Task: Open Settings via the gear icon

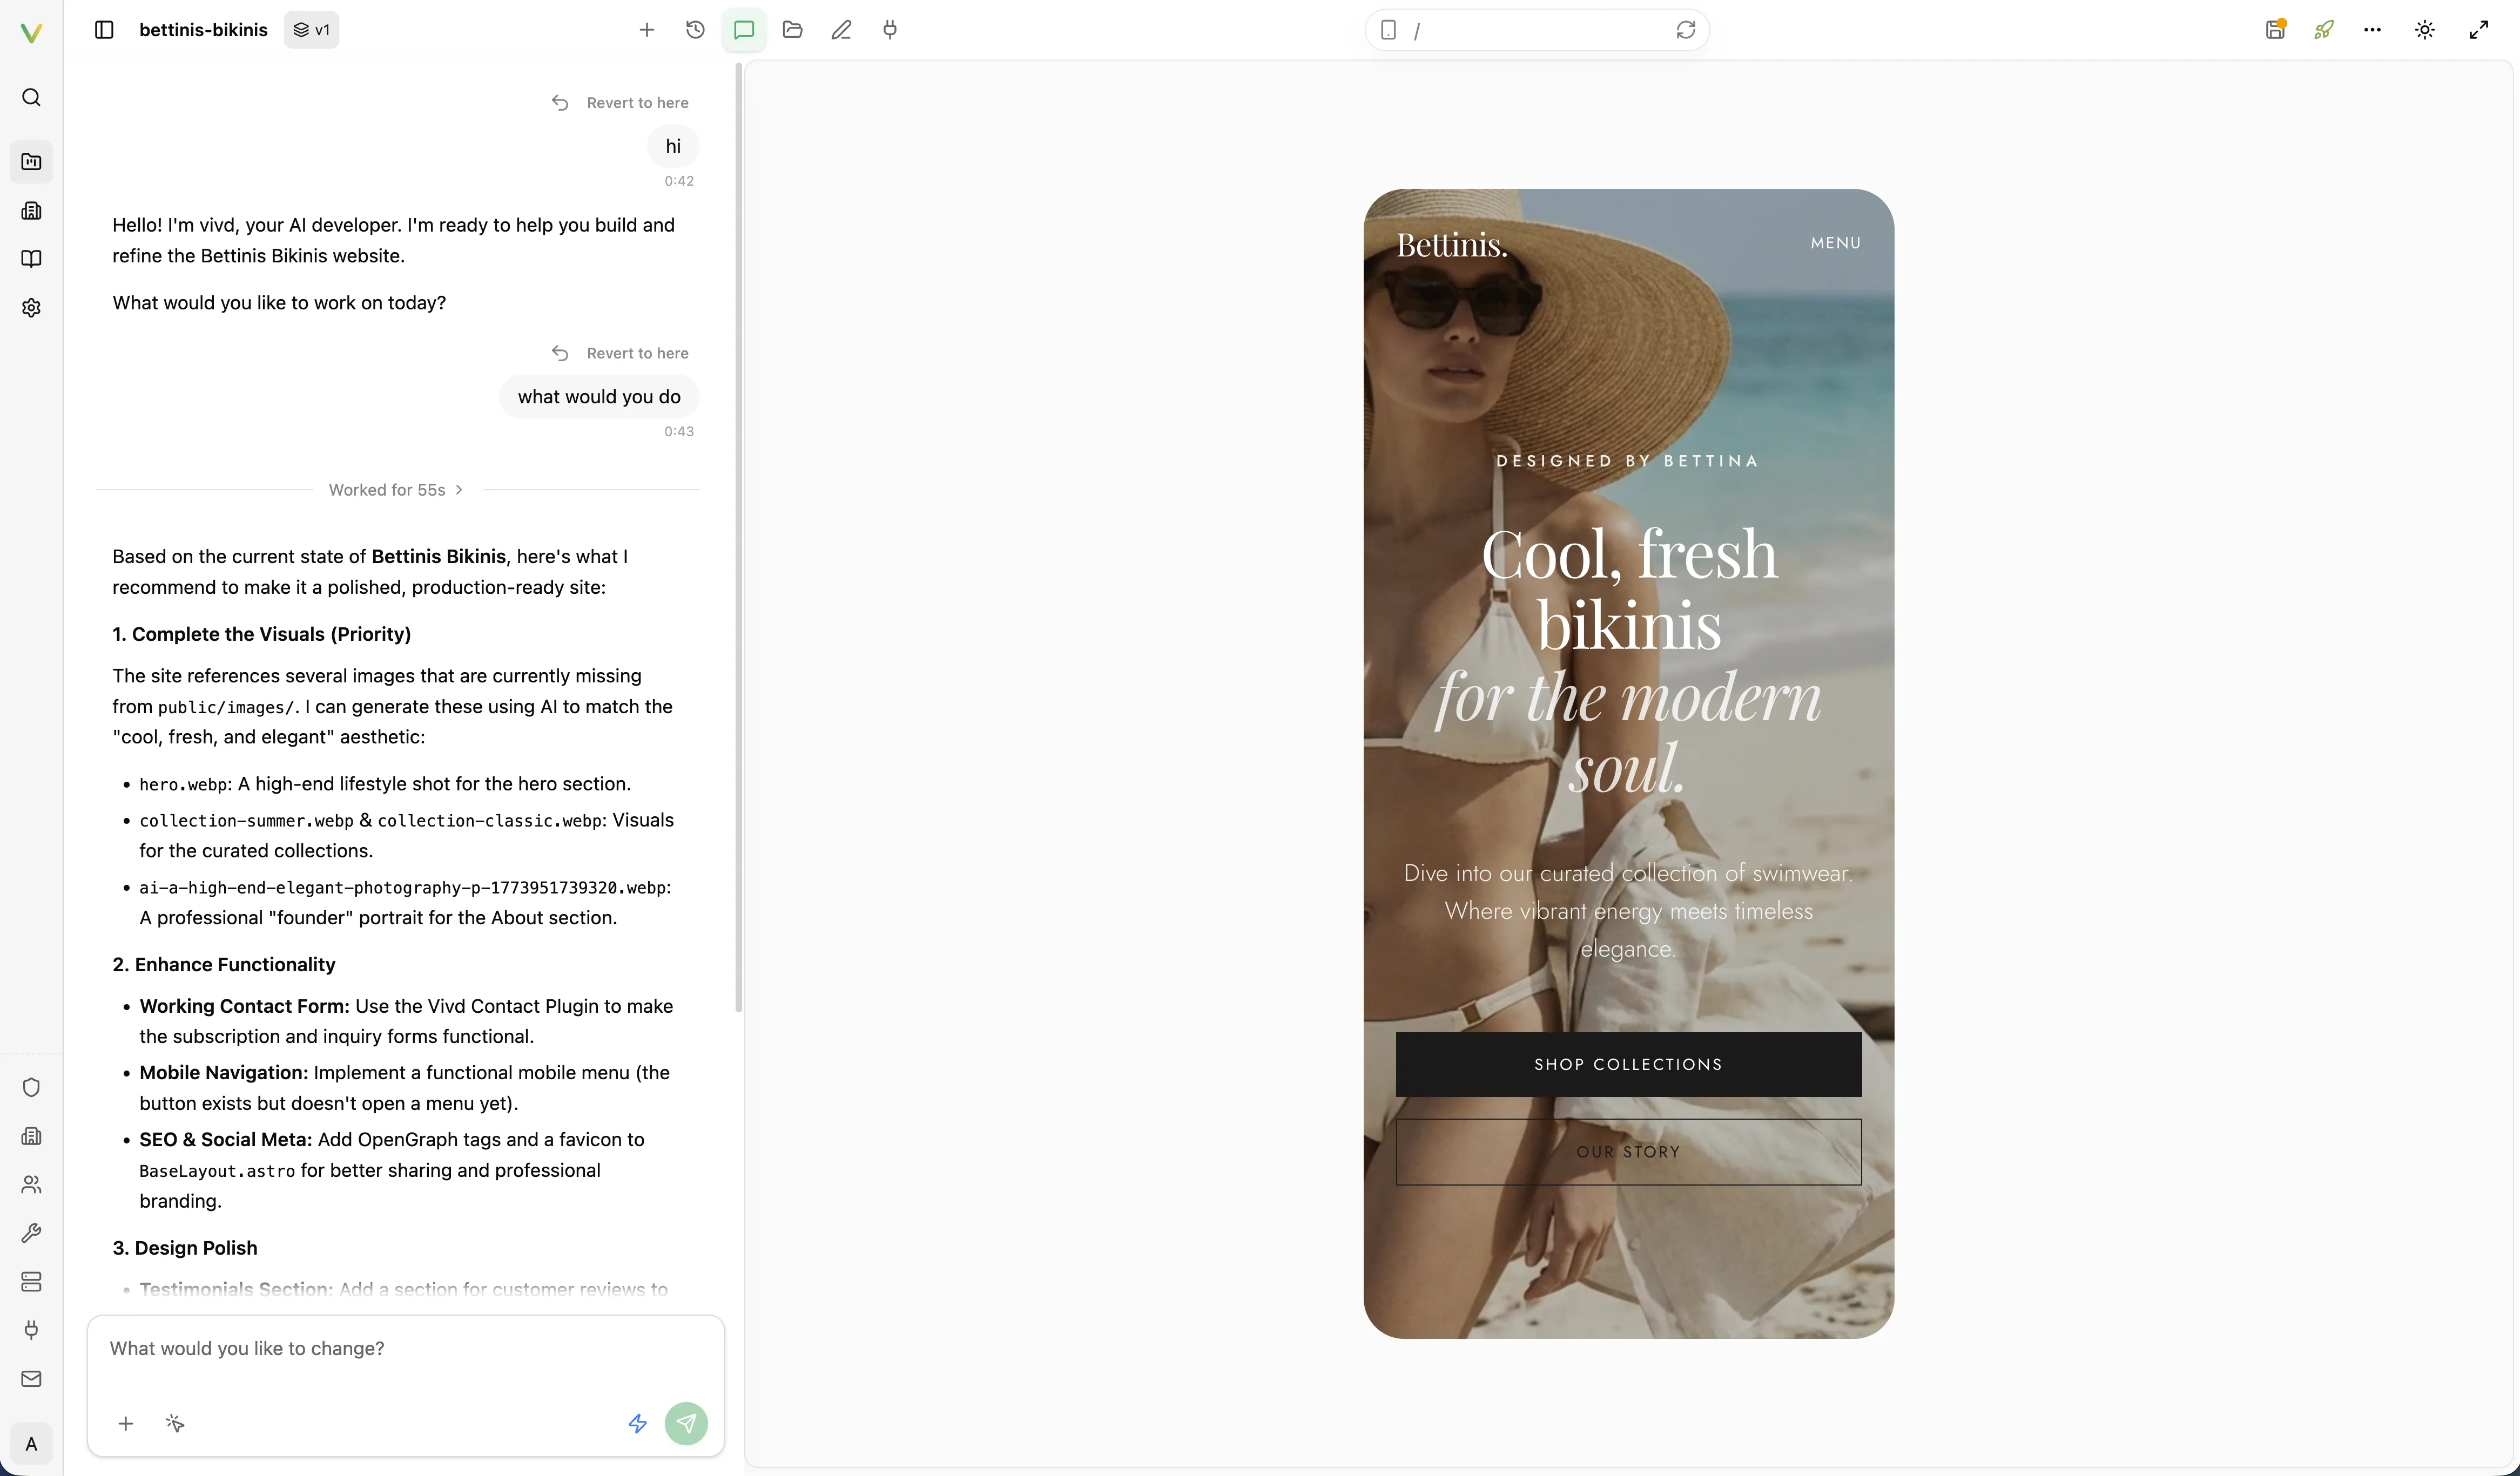Action: click(31, 308)
